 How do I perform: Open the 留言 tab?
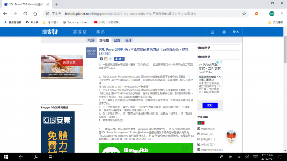coord(117,40)
